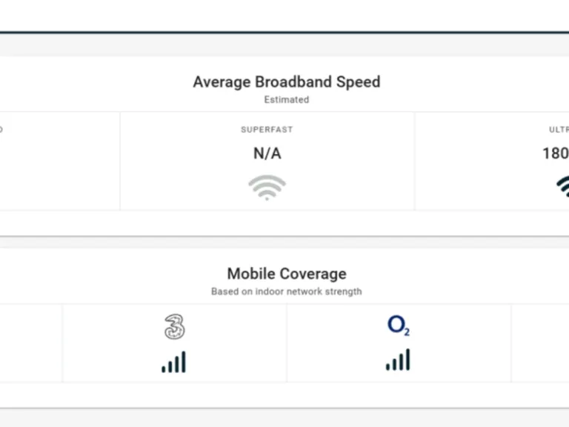
Task: Click the signal bars under O2
Action: point(399,361)
